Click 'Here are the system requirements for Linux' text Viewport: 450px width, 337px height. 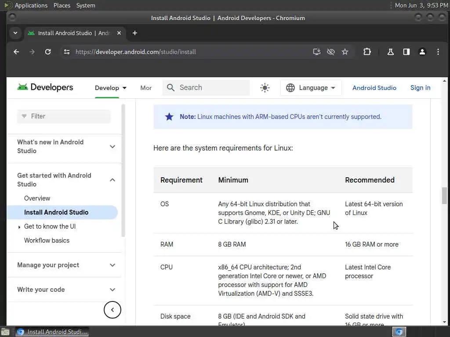click(x=223, y=148)
